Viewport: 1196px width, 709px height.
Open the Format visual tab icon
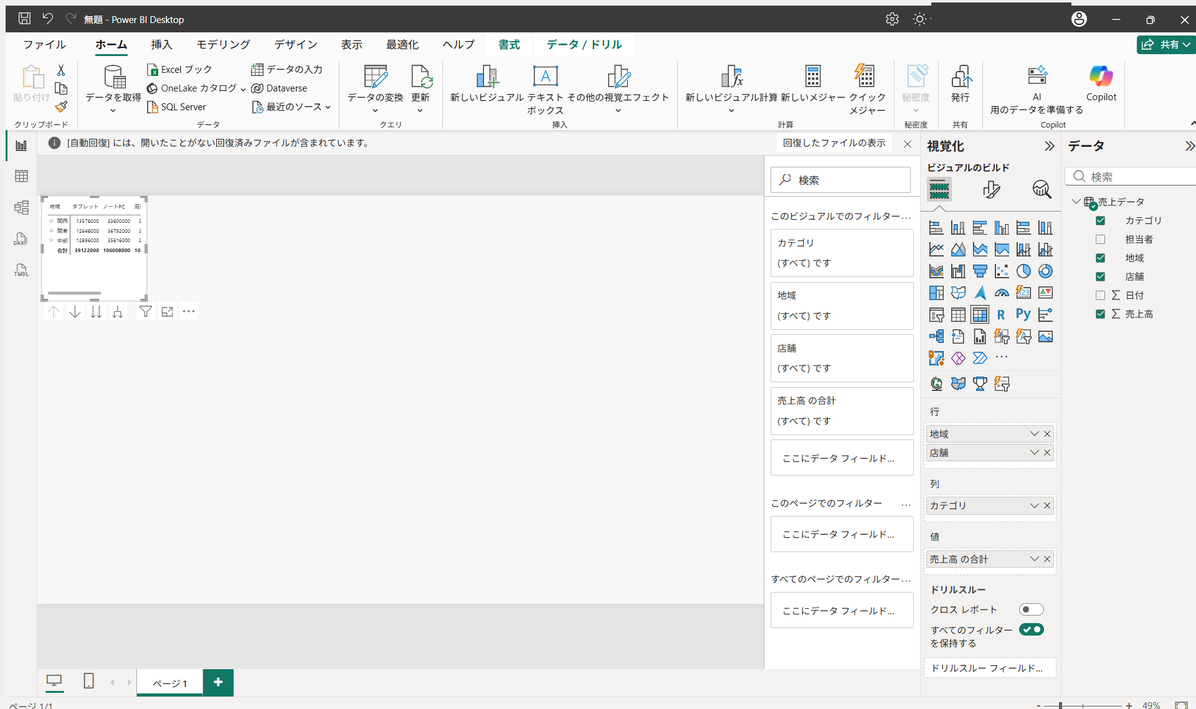[991, 189]
